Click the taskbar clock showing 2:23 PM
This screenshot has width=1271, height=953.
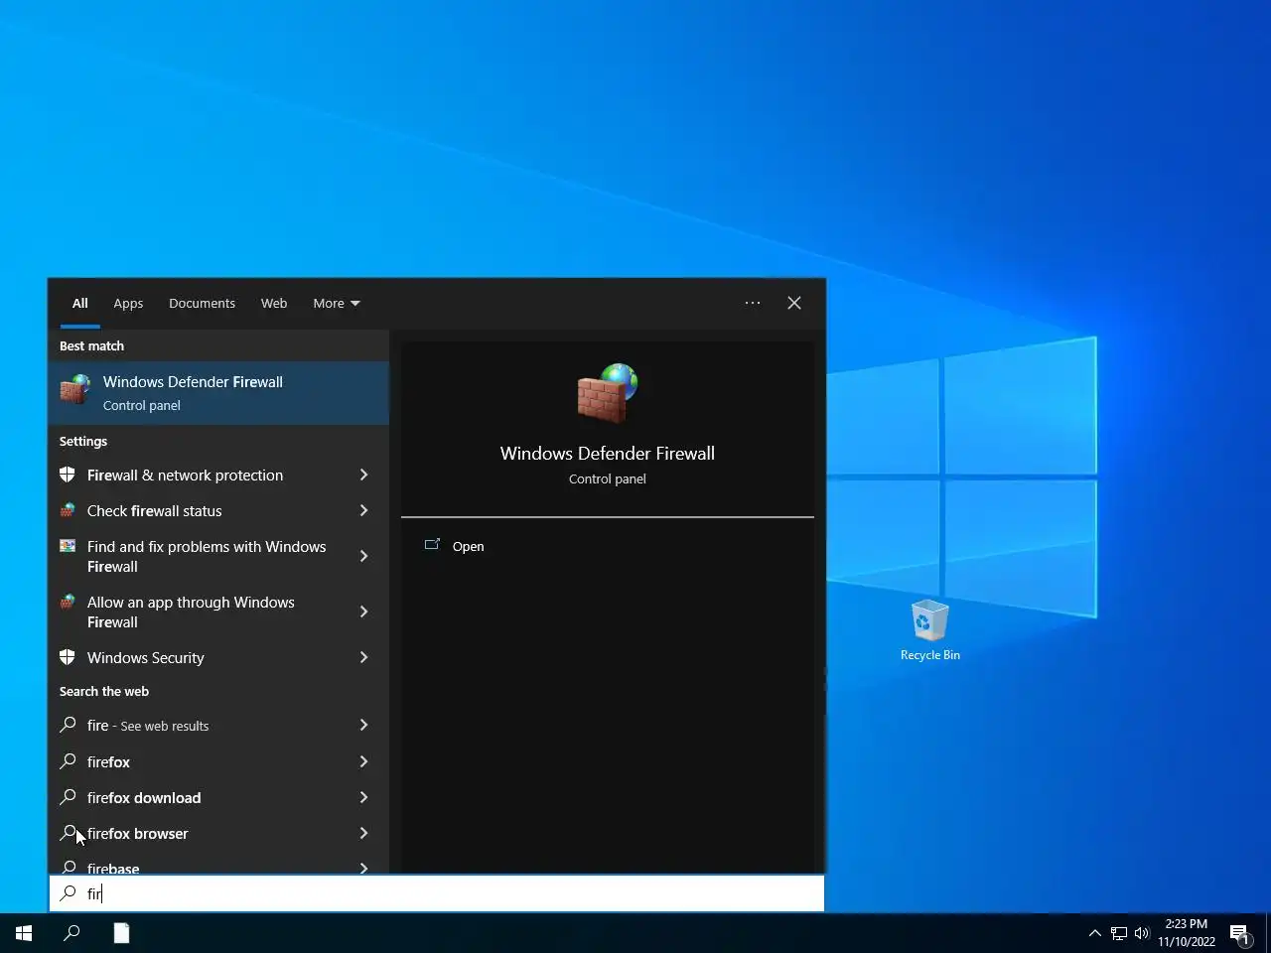point(1186,933)
